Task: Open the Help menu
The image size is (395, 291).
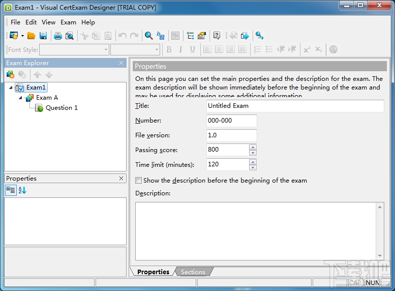Action: (x=88, y=22)
